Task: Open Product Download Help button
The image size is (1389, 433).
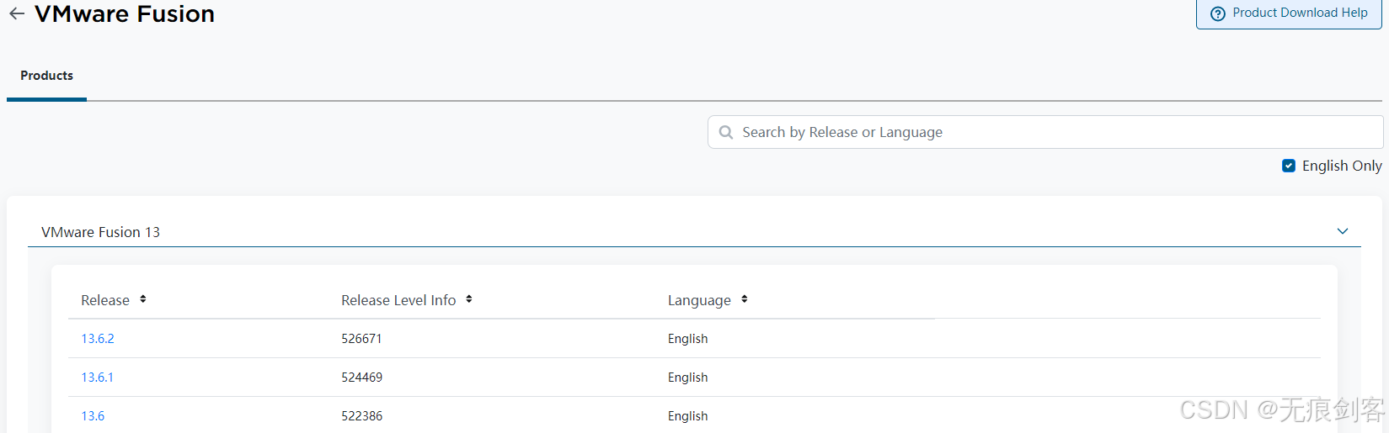Action: pos(1289,13)
